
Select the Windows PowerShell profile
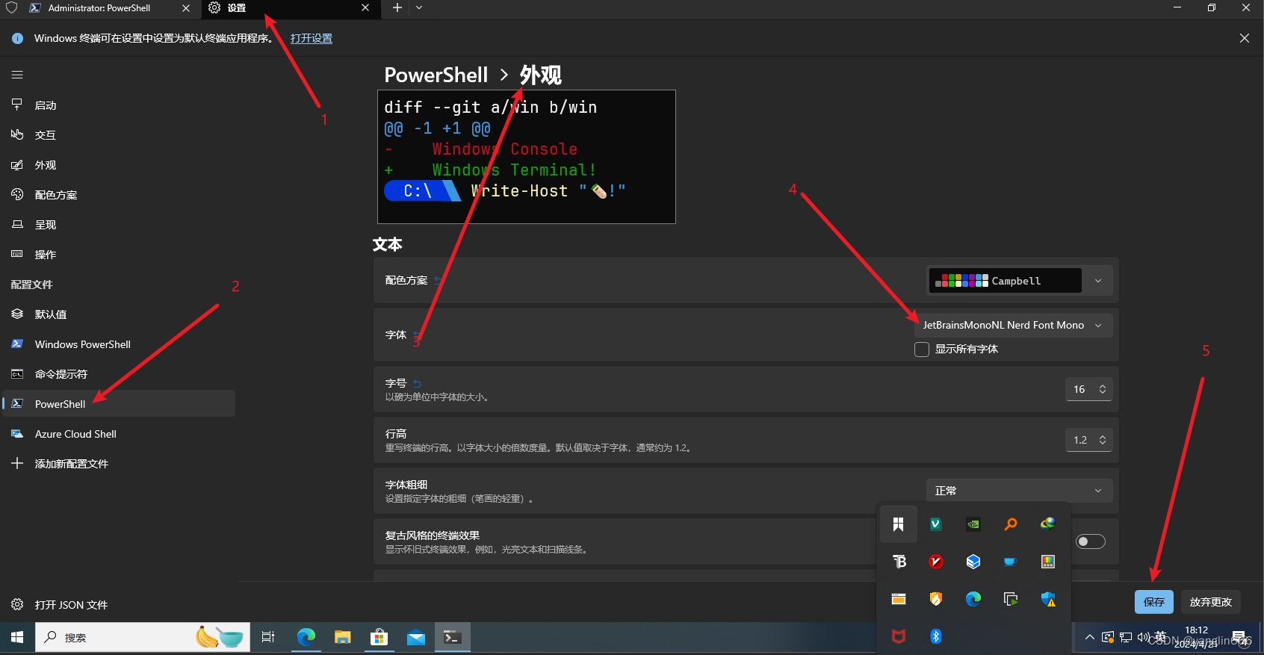tap(120, 344)
